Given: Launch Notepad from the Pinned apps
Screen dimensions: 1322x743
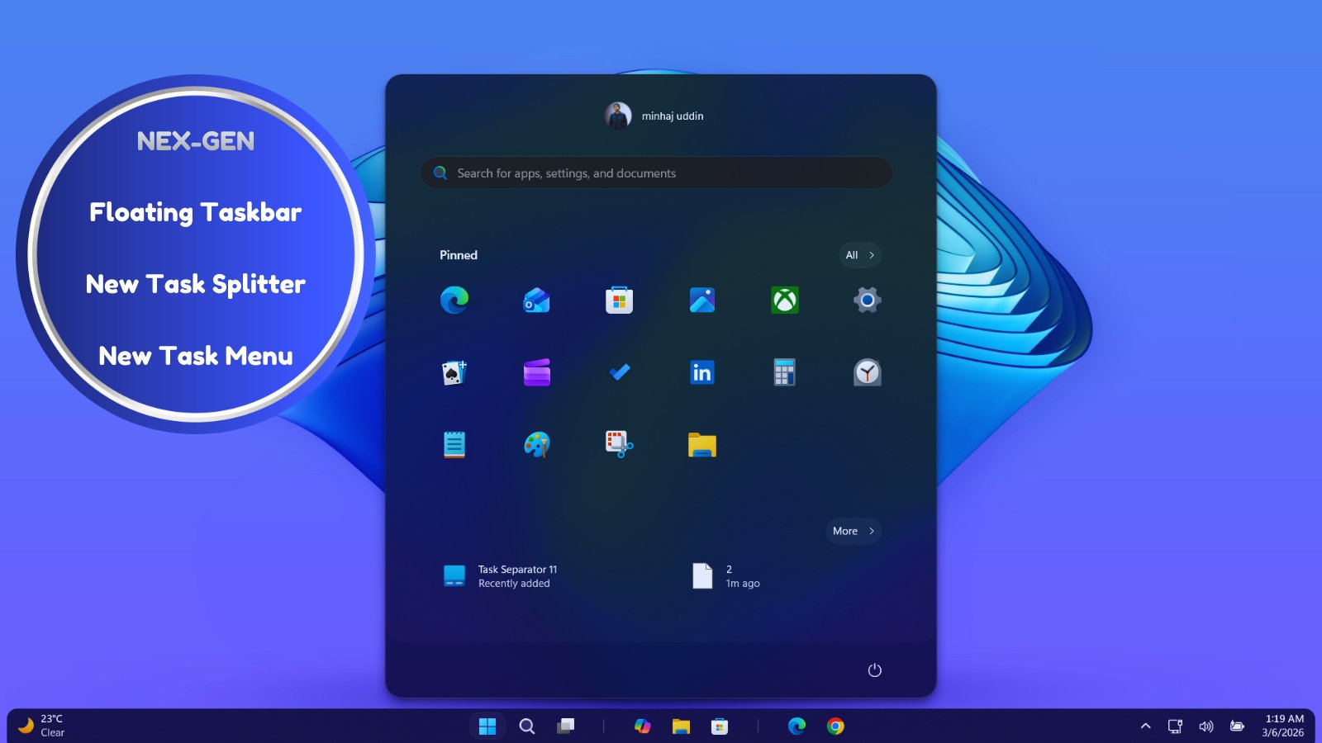Looking at the screenshot, I should pos(454,445).
